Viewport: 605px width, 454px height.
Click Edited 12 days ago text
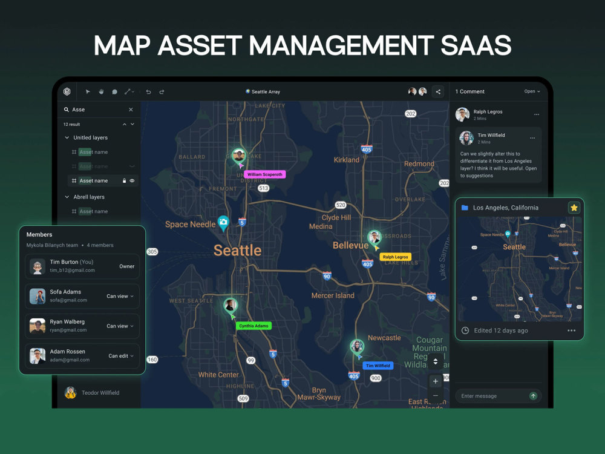501,331
